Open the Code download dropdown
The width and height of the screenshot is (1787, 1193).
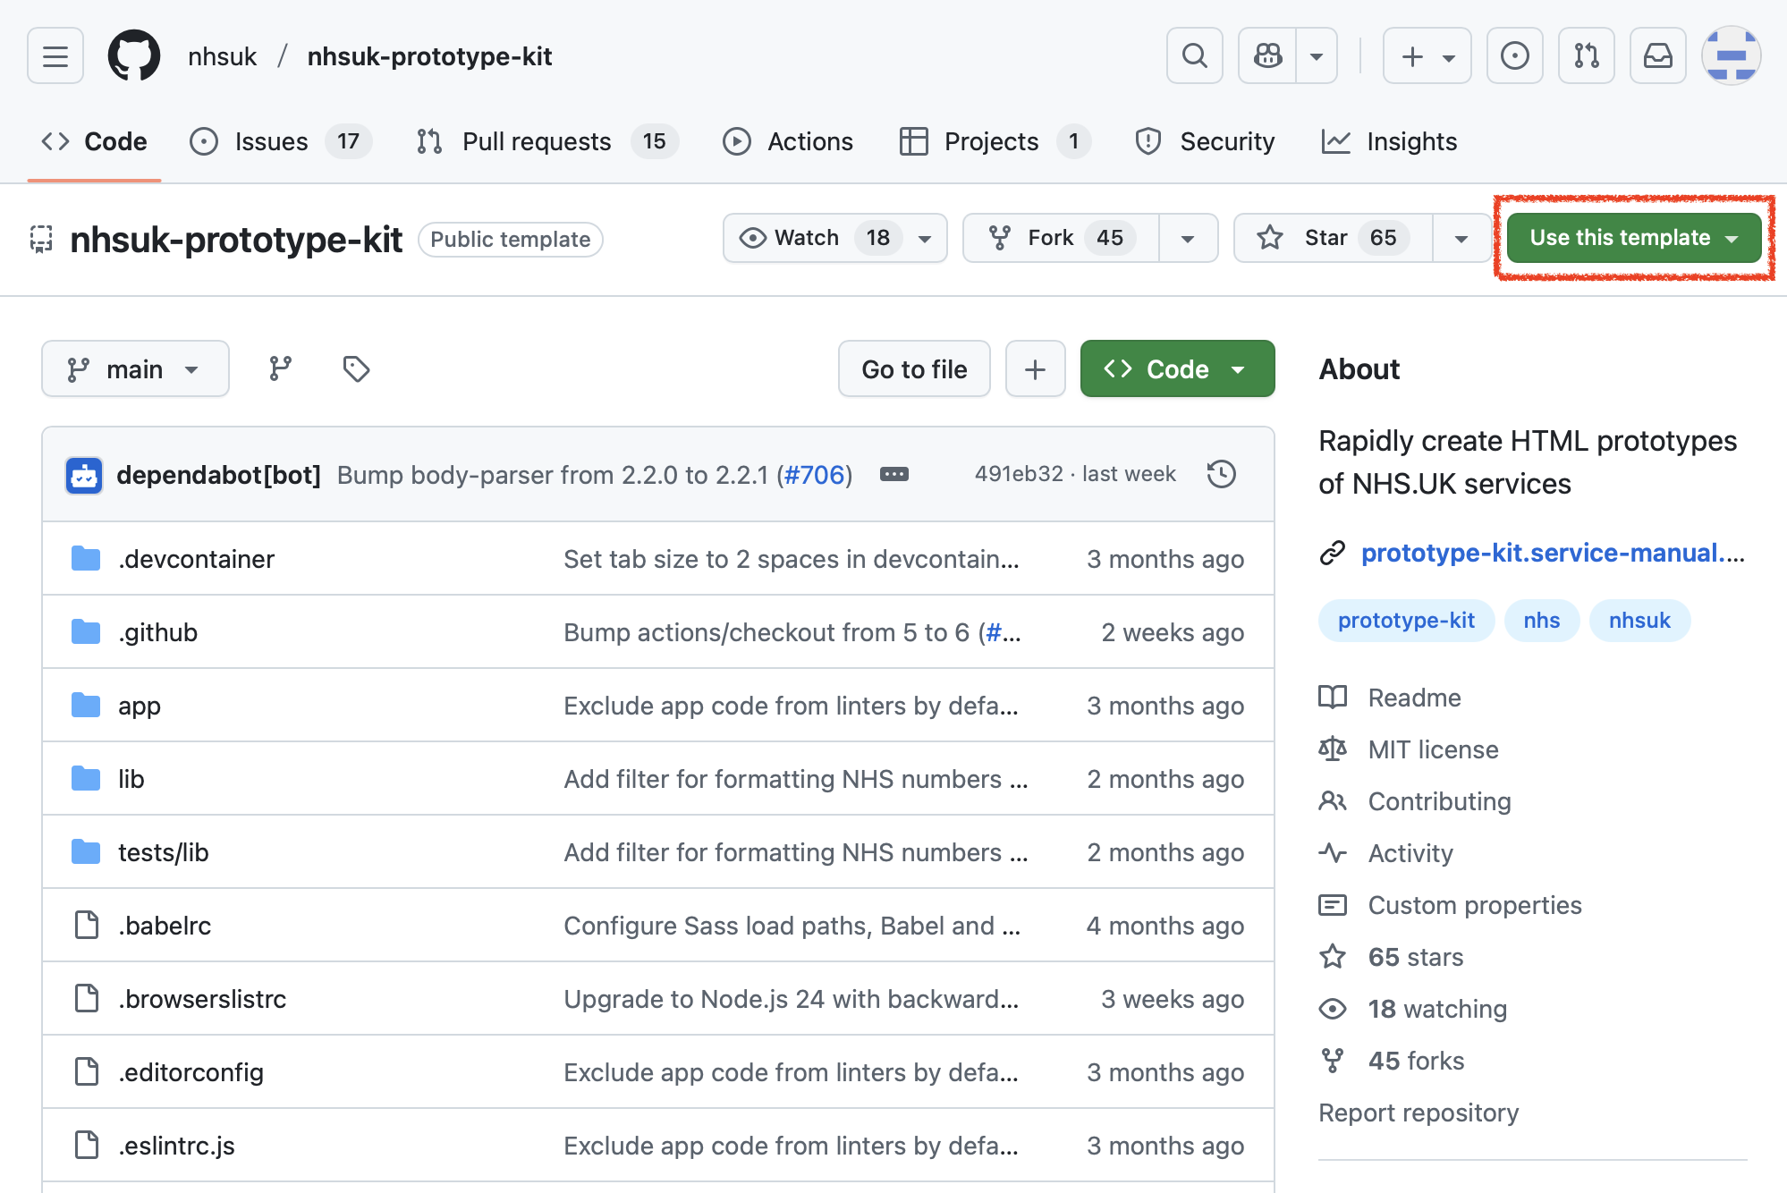(1176, 368)
